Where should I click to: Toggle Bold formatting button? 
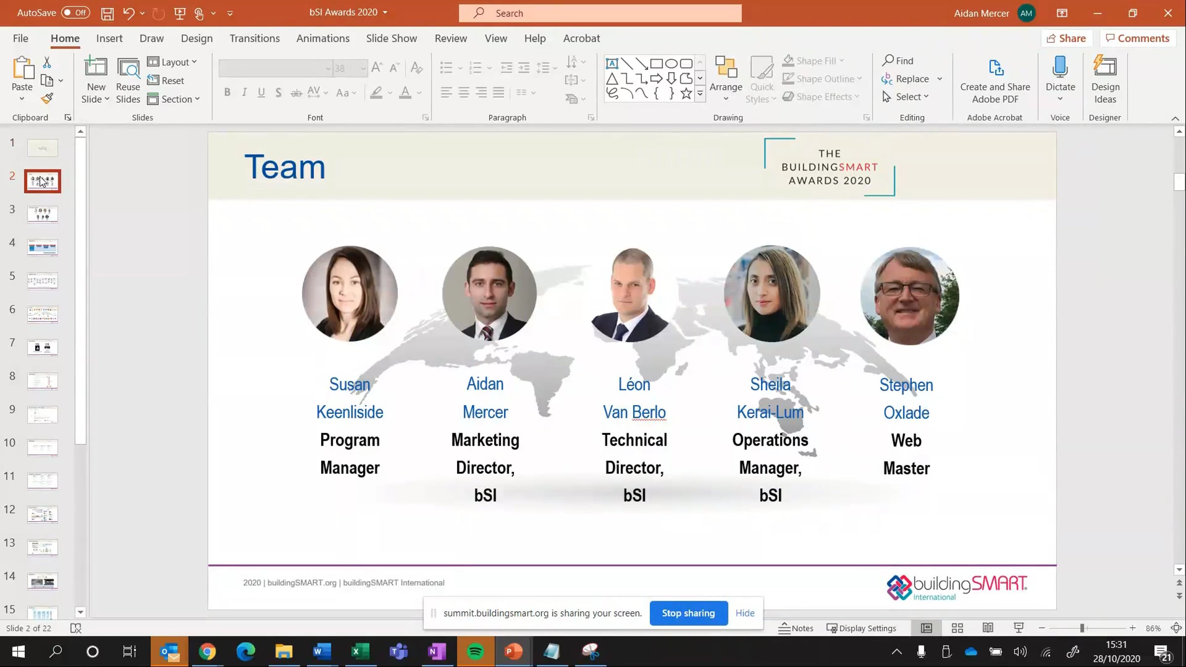[x=227, y=92]
